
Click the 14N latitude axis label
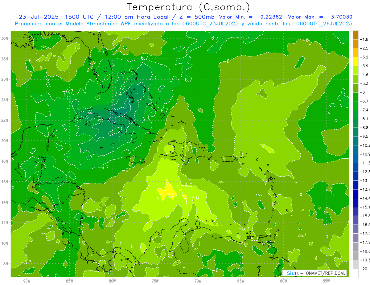5,202
